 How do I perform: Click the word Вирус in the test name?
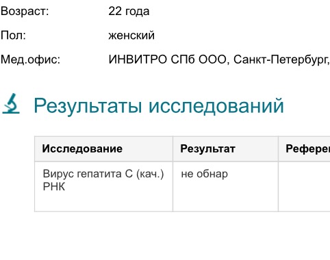[58, 174]
